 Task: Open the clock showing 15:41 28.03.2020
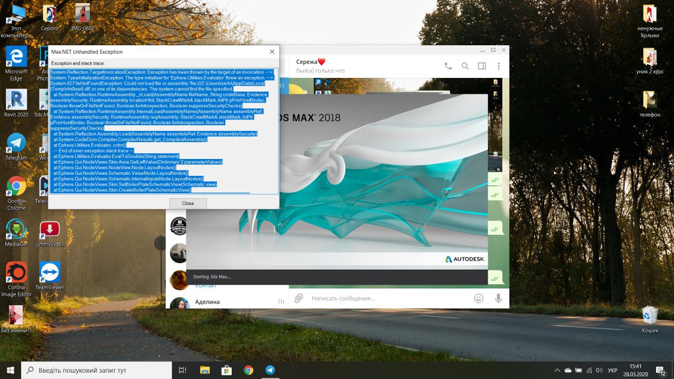click(x=636, y=370)
